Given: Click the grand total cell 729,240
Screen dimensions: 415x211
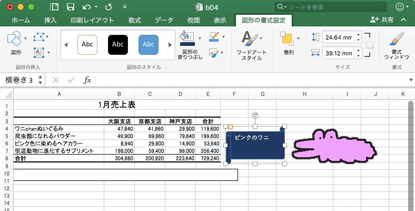Looking at the screenshot, I should (208, 159).
